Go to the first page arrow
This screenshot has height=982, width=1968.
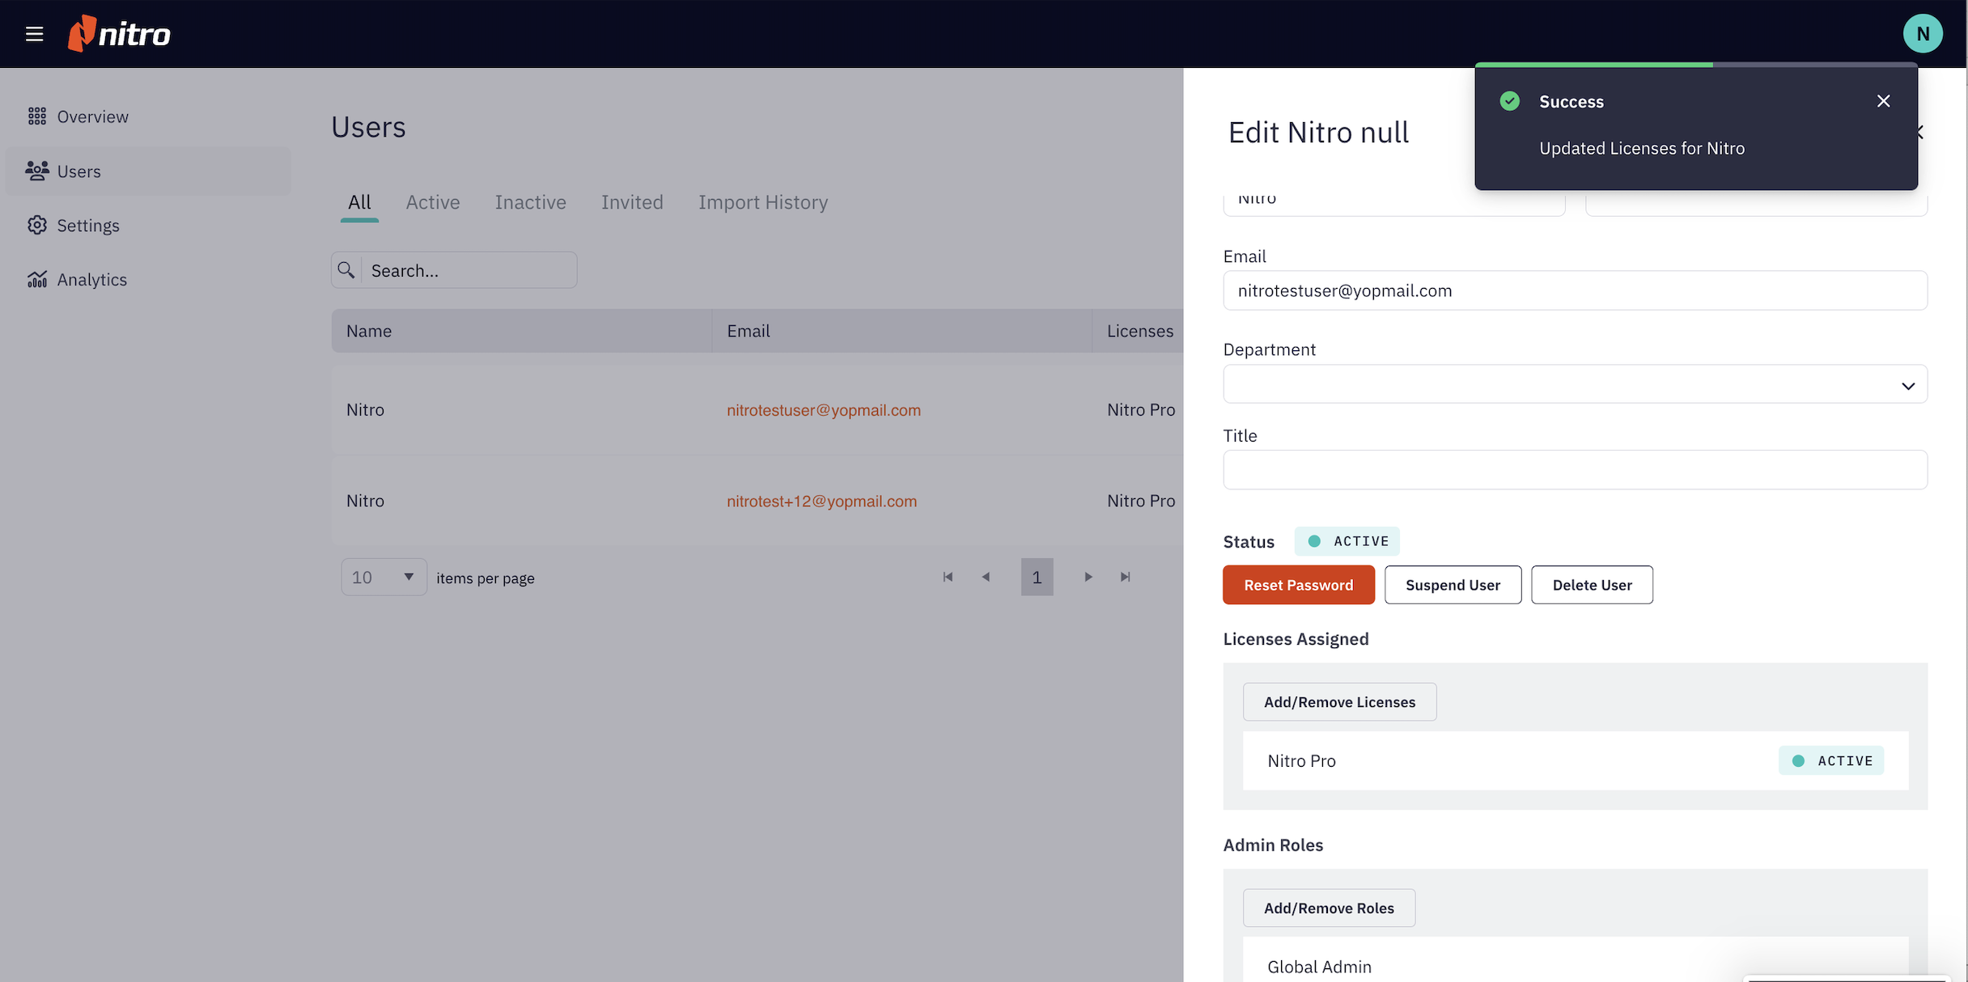948,578
